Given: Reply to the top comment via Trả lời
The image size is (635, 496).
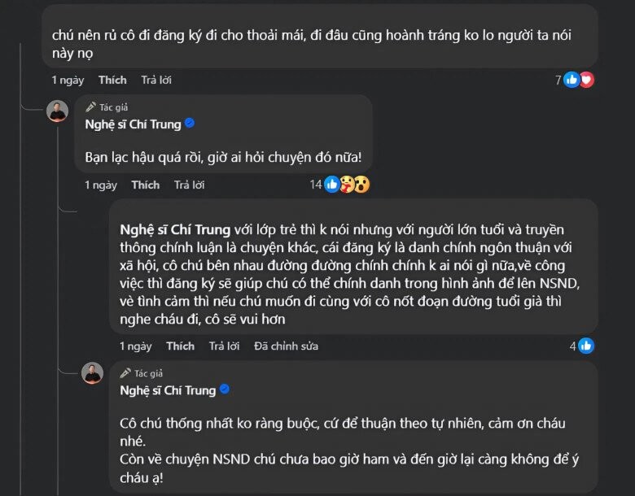Looking at the screenshot, I should [x=156, y=80].
